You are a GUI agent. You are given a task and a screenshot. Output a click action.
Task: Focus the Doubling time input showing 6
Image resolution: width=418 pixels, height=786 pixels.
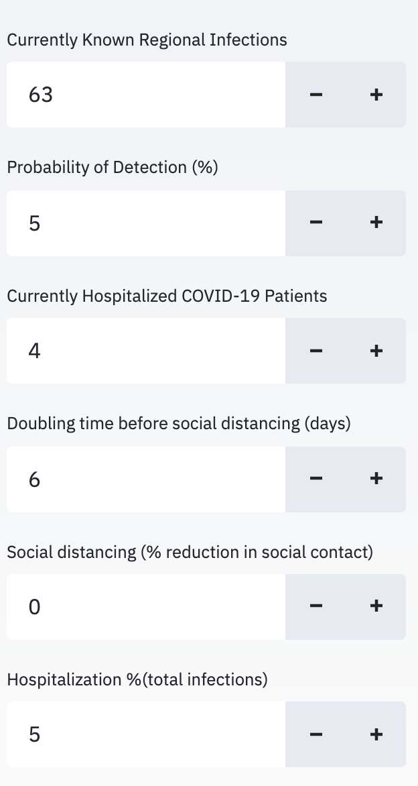(145, 479)
